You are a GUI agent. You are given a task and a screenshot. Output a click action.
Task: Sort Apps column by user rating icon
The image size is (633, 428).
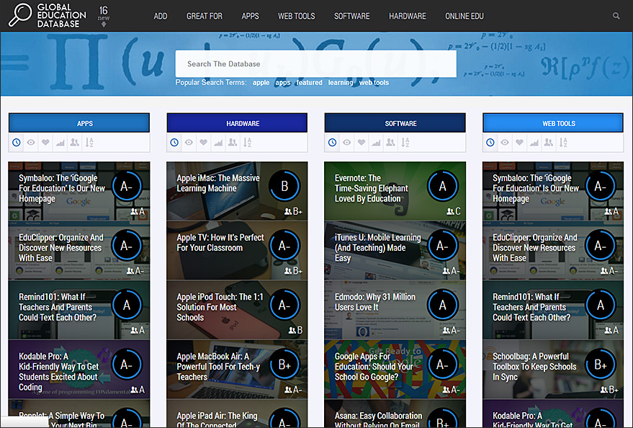(75, 143)
